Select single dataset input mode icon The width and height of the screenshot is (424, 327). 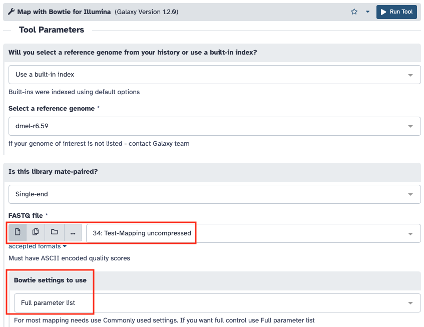click(18, 232)
